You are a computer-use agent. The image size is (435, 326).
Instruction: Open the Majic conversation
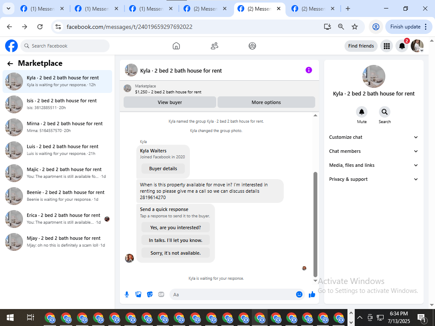pyautogui.click(x=57, y=173)
